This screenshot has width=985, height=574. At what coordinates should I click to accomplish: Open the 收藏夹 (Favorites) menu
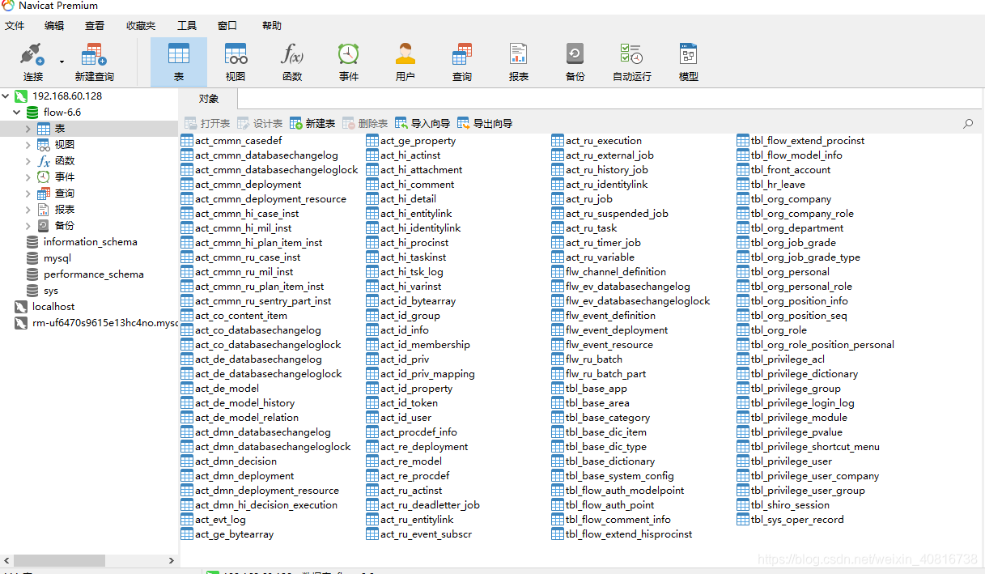click(x=141, y=26)
